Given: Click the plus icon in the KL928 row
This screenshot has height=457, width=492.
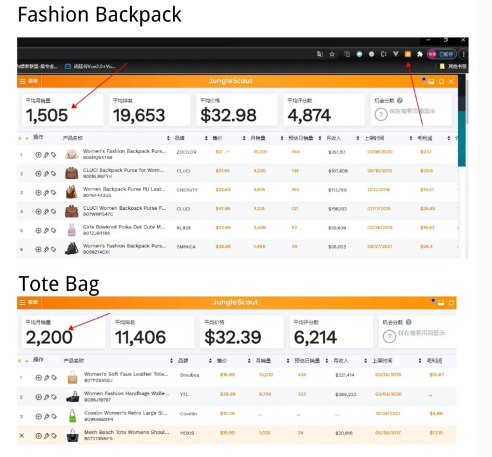Looking at the screenshot, I should coord(38,230).
